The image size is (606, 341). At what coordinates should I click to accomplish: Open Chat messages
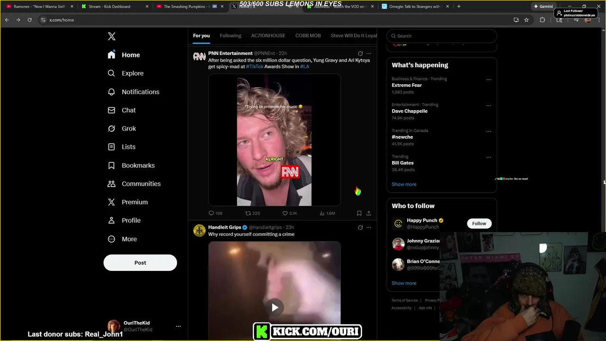pos(122,110)
